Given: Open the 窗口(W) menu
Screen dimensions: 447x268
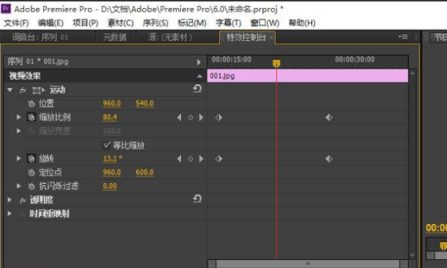Looking at the screenshot, I should (x=264, y=23).
